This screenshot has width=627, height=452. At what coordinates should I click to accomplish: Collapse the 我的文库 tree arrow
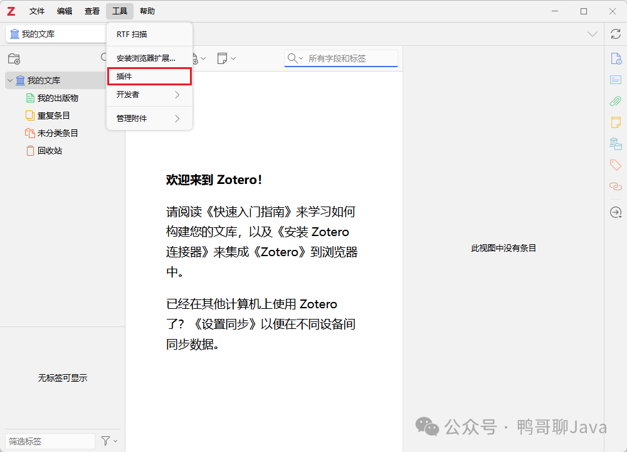[10, 80]
